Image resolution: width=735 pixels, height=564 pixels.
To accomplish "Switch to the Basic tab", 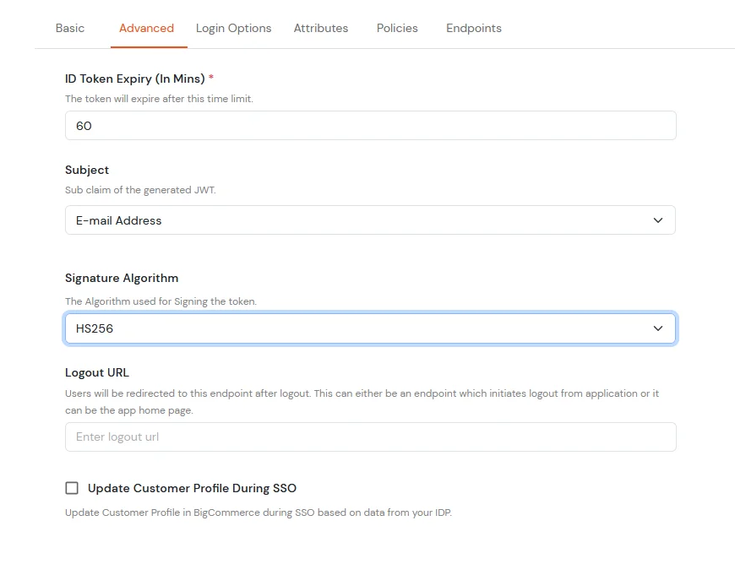I will point(70,28).
